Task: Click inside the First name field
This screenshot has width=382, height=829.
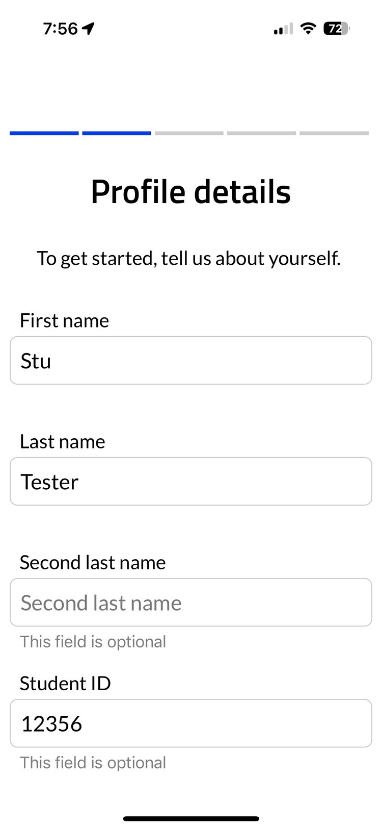Action: point(191,360)
